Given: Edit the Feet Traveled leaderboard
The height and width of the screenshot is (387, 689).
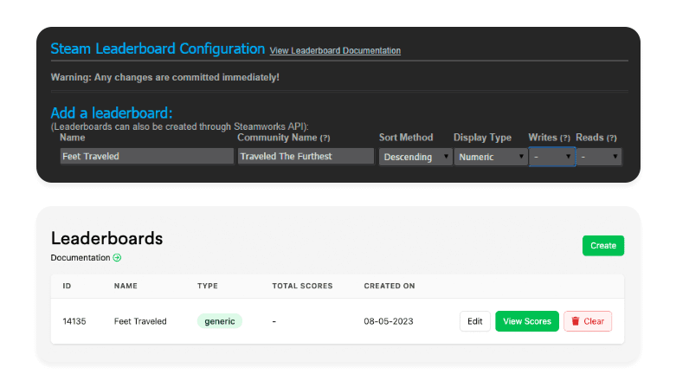Looking at the screenshot, I should click(474, 321).
